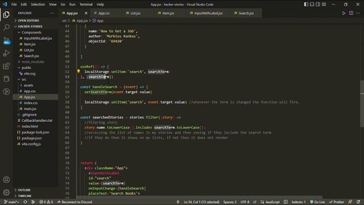Open the Accounts menu icon

pyautogui.click(x=6, y=179)
